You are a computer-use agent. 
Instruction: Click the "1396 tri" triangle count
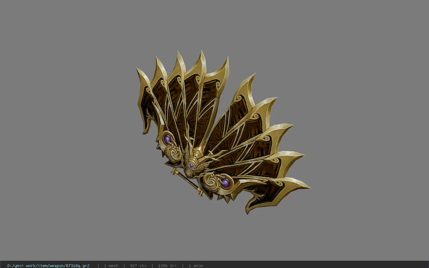pyautogui.click(x=167, y=266)
